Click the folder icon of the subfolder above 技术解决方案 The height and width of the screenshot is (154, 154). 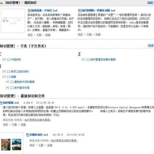pyautogui.click(x=12, y=82)
